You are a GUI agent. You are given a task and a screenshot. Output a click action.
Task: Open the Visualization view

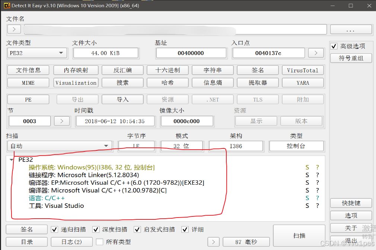pos(76,83)
